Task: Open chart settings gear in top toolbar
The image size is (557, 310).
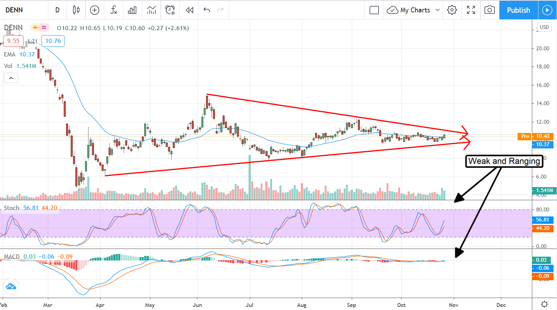Action: (x=452, y=10)
